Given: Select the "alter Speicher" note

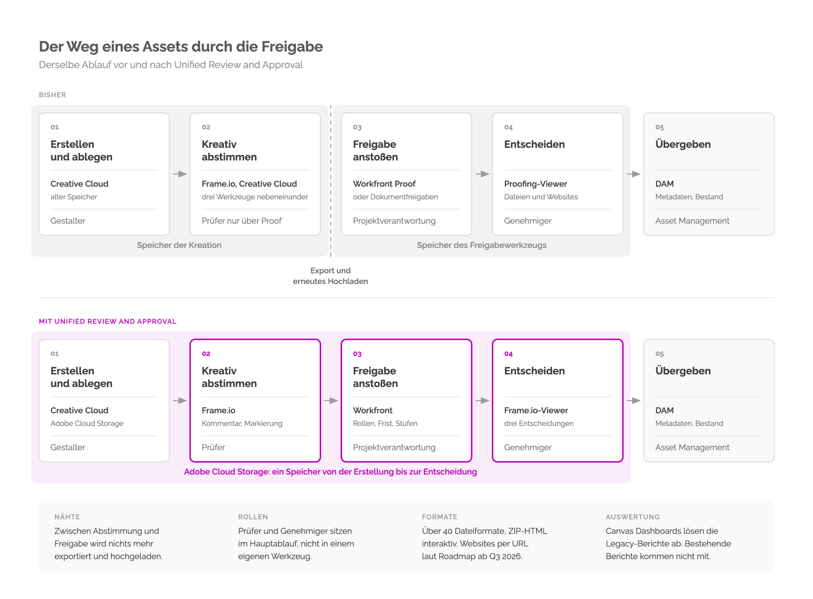Looking at the screenshot, I should pyautogui.click(x=74, y=197).
